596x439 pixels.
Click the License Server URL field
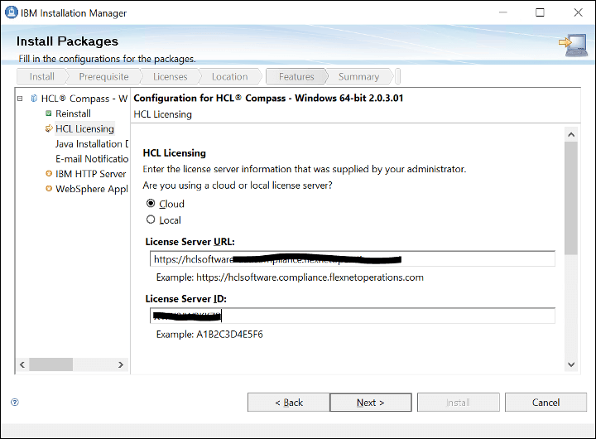(353, 259)
